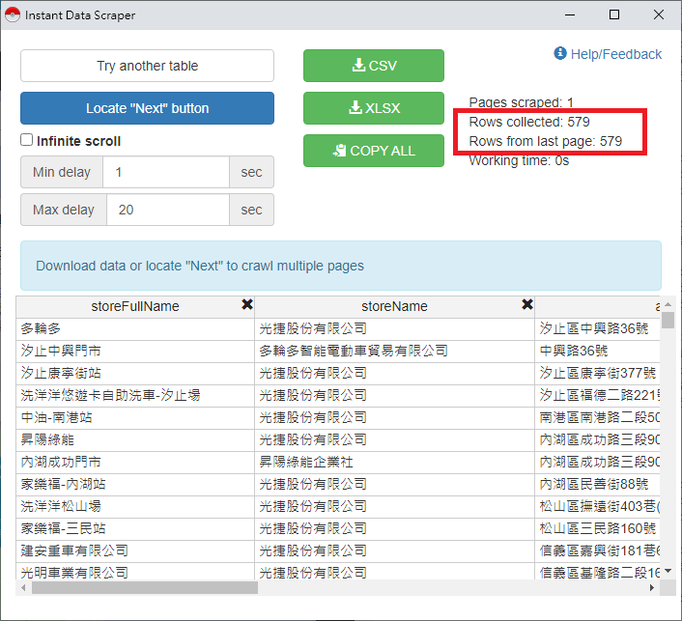Image resolution: width=682 pixels, height=621 pixels.
Task: Click the Help/Feedback info icon
Action: point(560,53)
